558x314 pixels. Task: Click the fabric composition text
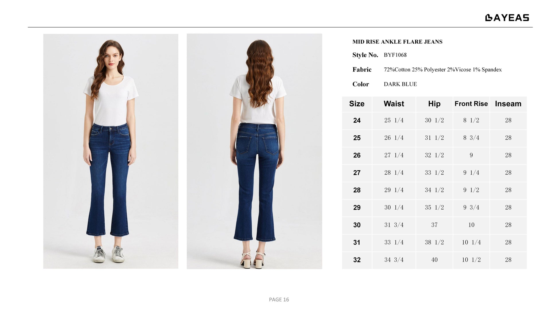[x=443, y=69]
